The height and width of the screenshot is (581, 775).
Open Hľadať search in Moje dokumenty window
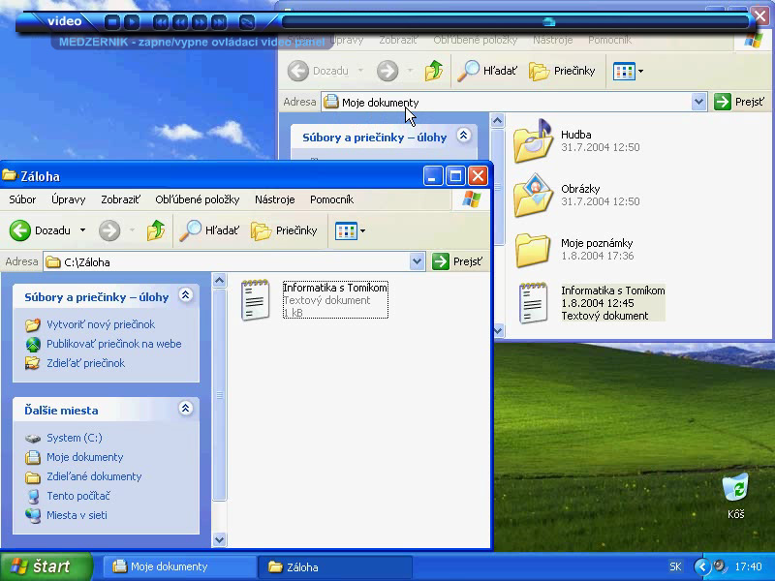(x=487, y=71)
